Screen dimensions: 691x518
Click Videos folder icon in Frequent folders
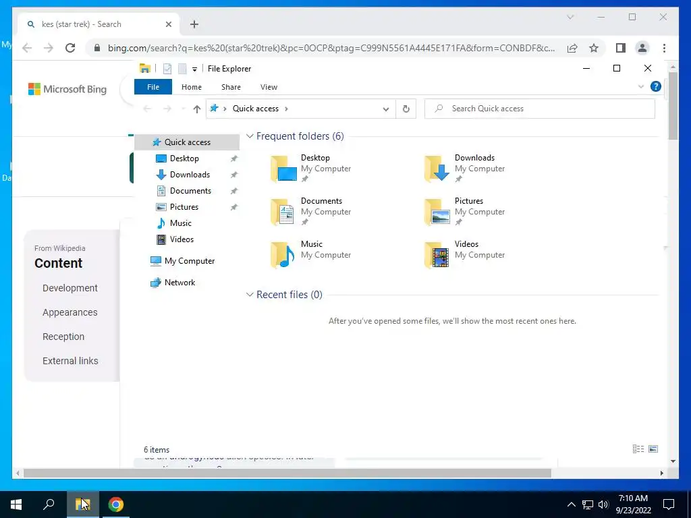pos(437,254)
